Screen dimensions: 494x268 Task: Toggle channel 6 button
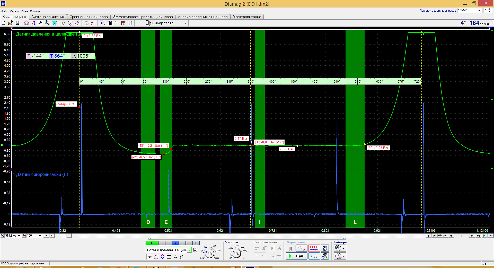click(189, 243)
